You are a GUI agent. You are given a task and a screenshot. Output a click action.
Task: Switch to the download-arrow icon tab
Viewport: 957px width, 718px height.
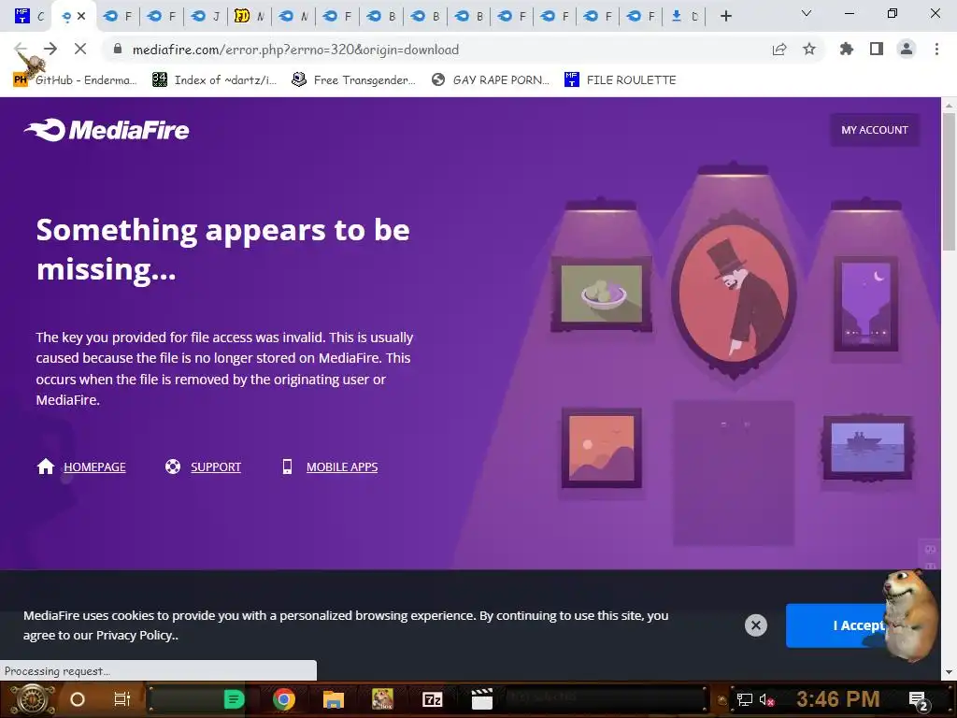[684, 16]
